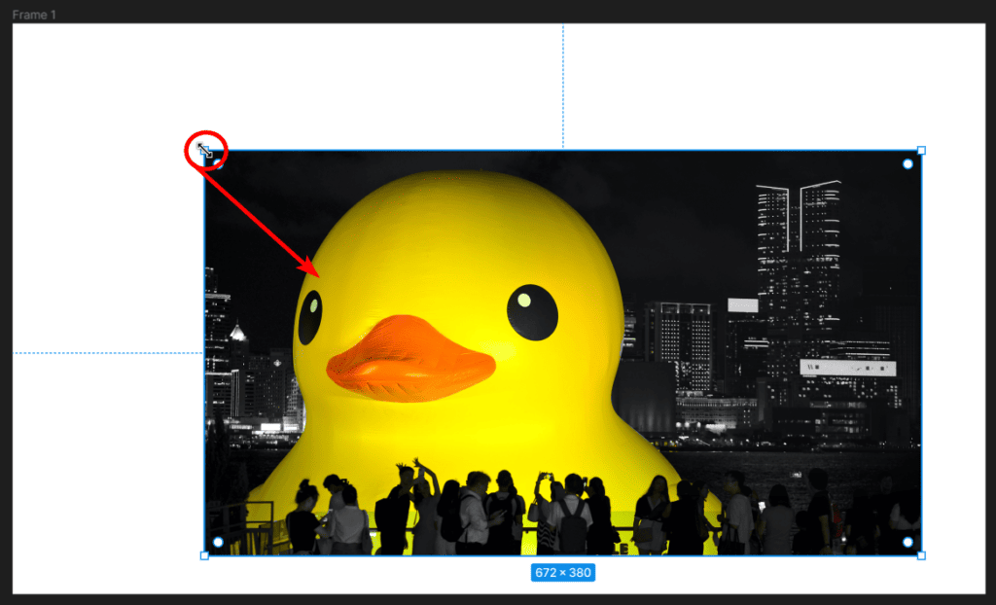Click the bottom-right square resize handle
Image resolution: width=996 pixels, height=605 pixels.
(921, 555)
